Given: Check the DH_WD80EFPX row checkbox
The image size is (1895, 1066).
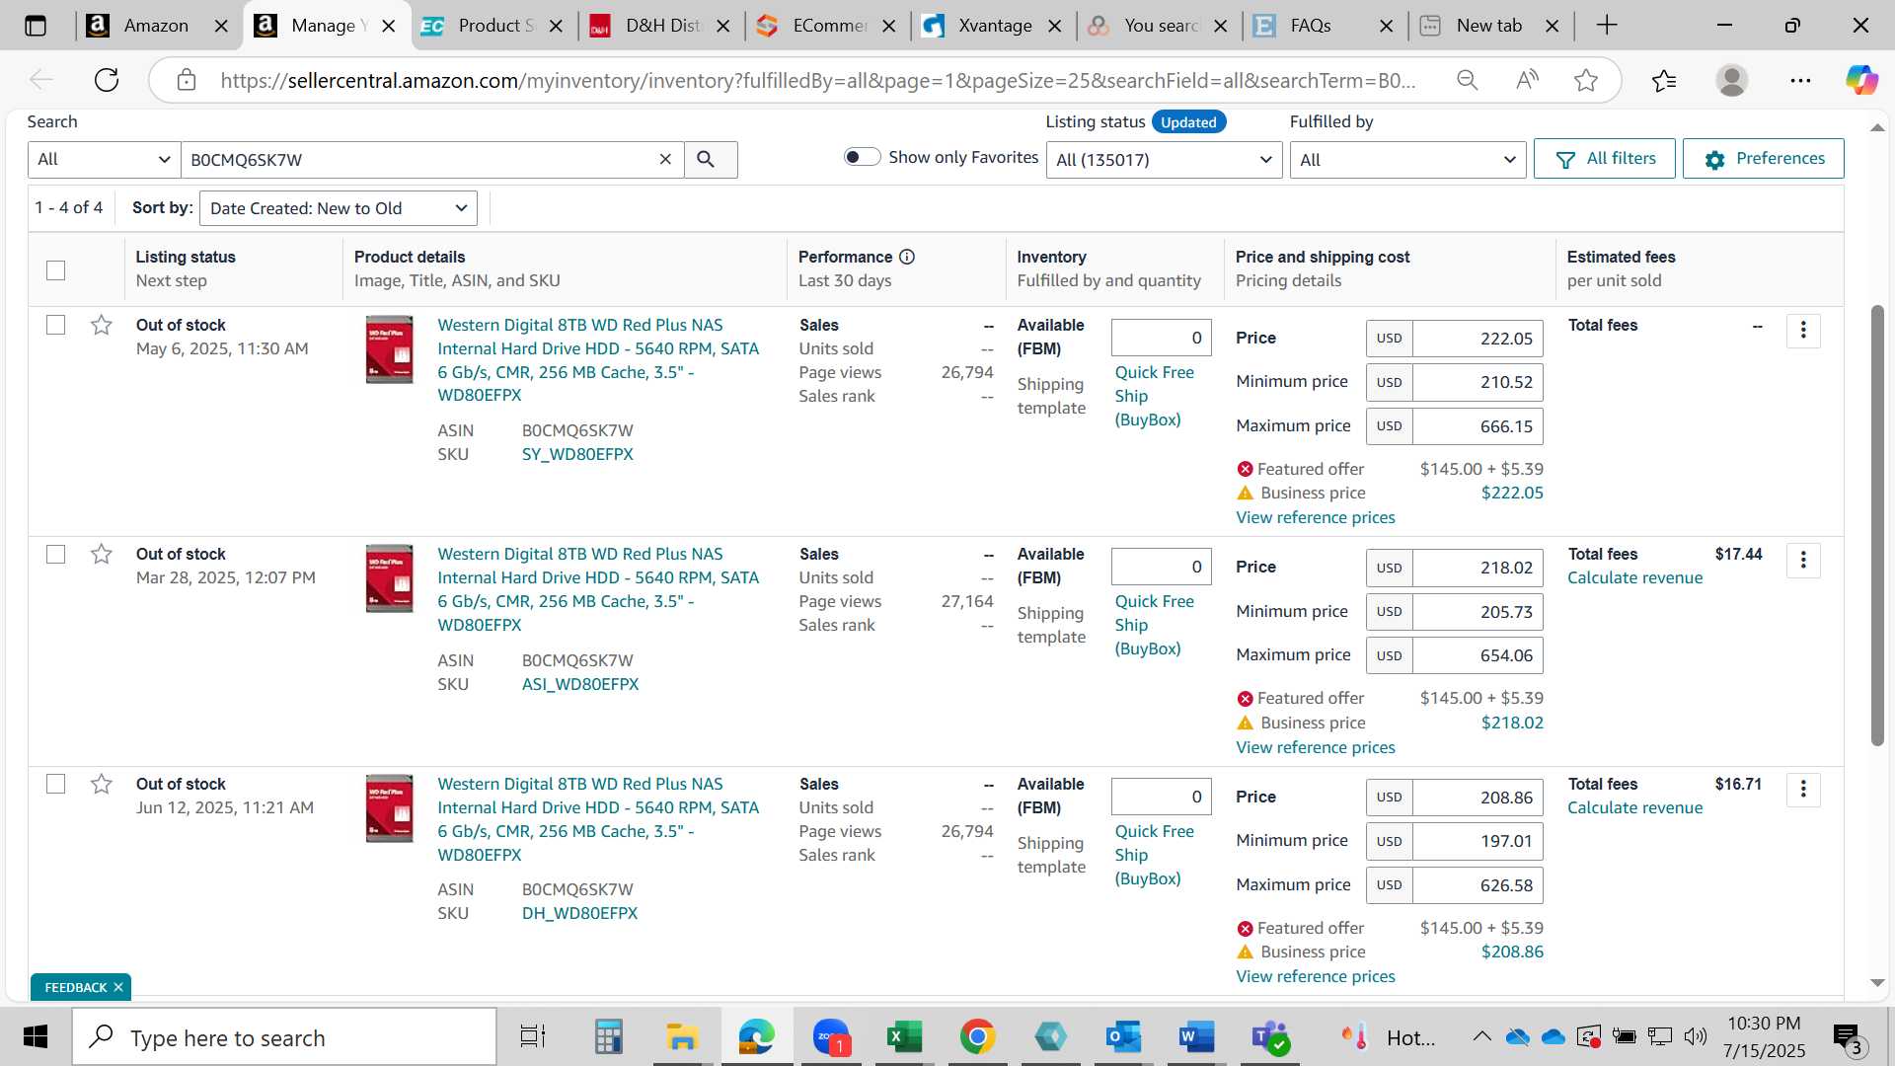Looking at the screenshot, I should point(56,784).
